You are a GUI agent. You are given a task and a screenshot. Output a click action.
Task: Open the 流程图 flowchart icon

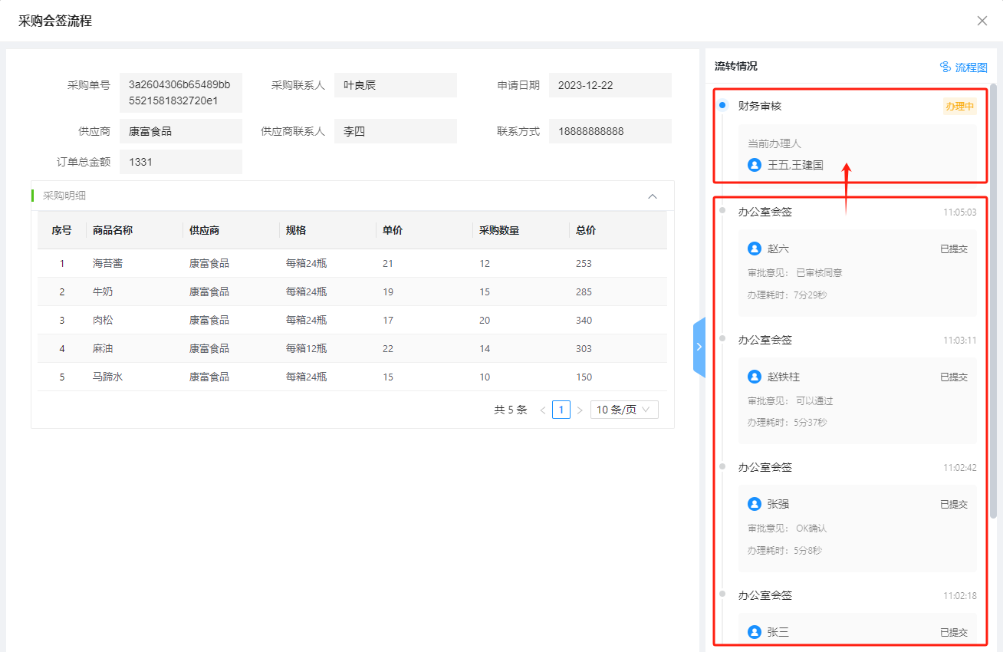point(945,68)
